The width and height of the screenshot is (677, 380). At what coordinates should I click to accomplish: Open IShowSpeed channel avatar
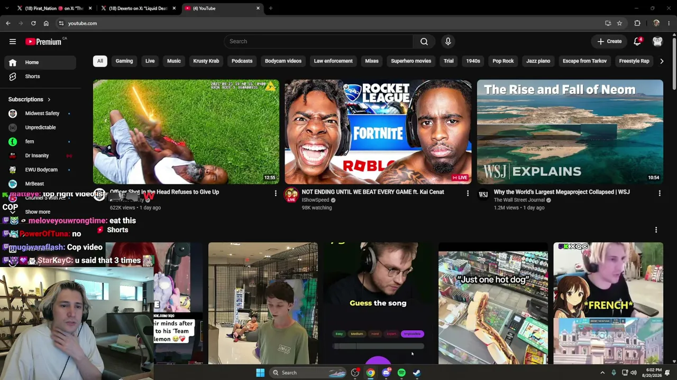pos(291,195)
